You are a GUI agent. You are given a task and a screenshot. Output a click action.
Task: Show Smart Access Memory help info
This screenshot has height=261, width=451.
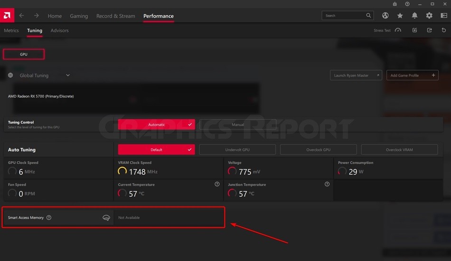[49, 218]
